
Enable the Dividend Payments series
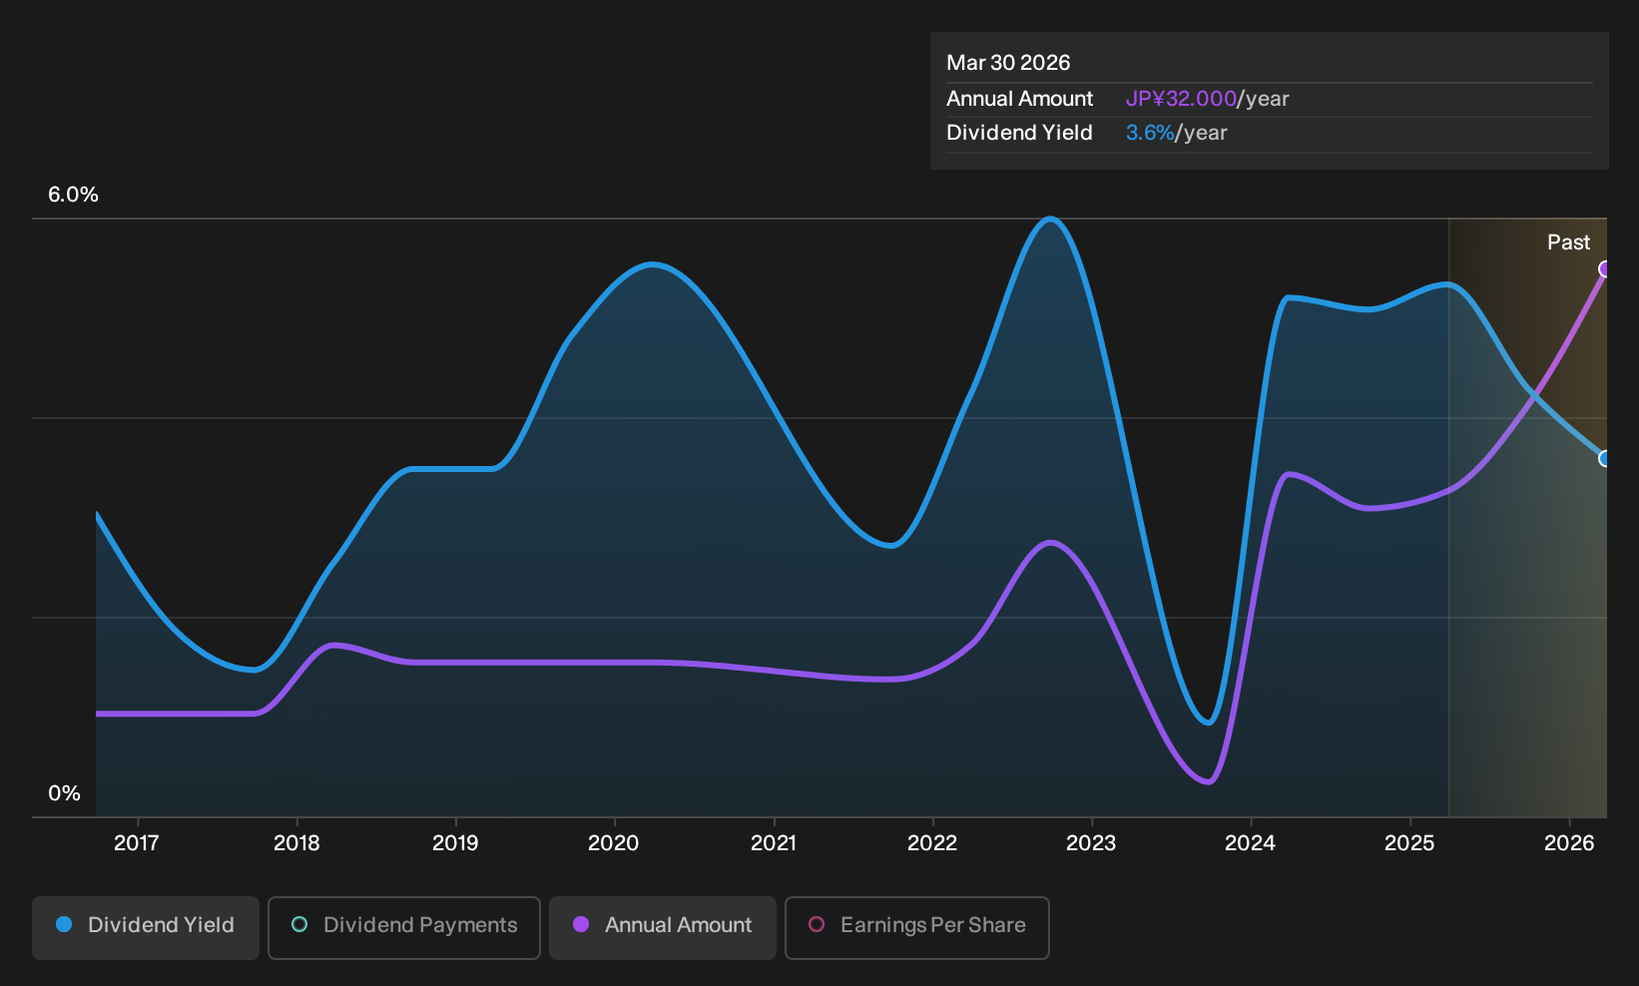pyautogui.click(x=404, y=928)
